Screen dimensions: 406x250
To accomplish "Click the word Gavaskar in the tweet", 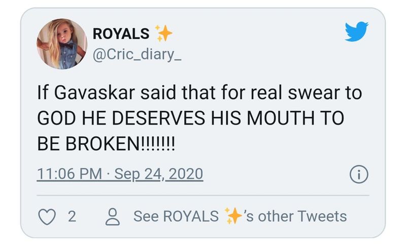I will pos(94,93).
